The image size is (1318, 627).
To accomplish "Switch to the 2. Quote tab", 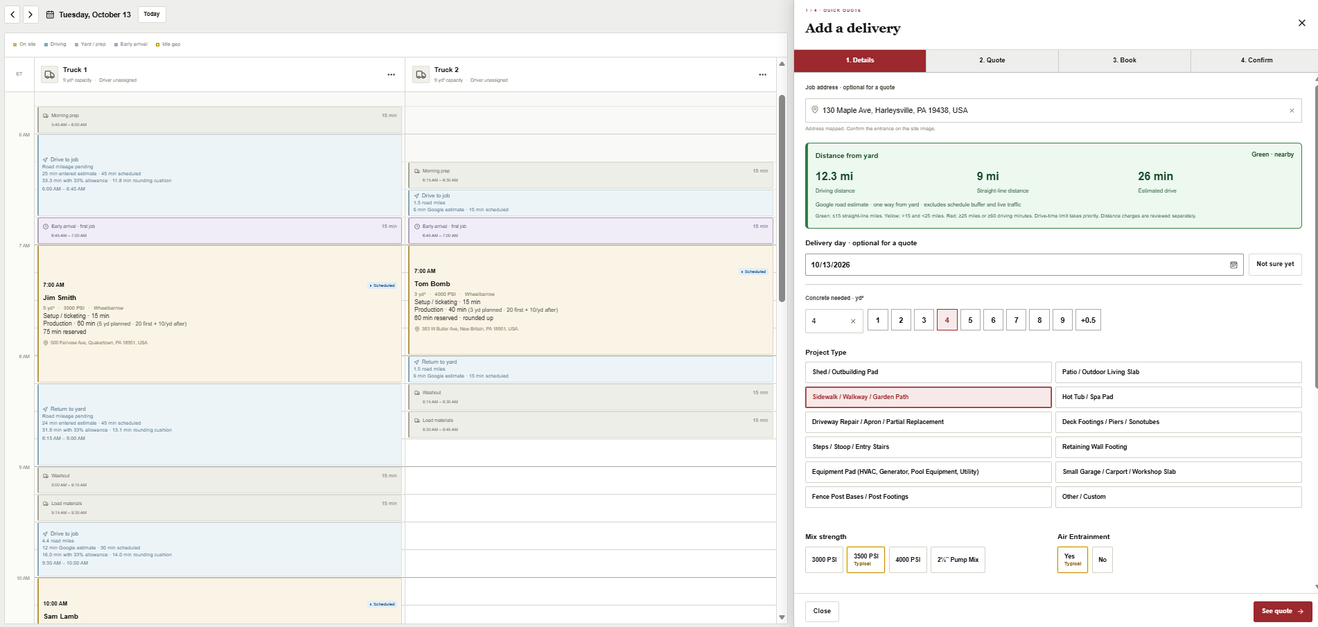I will [x=992, y=60].
